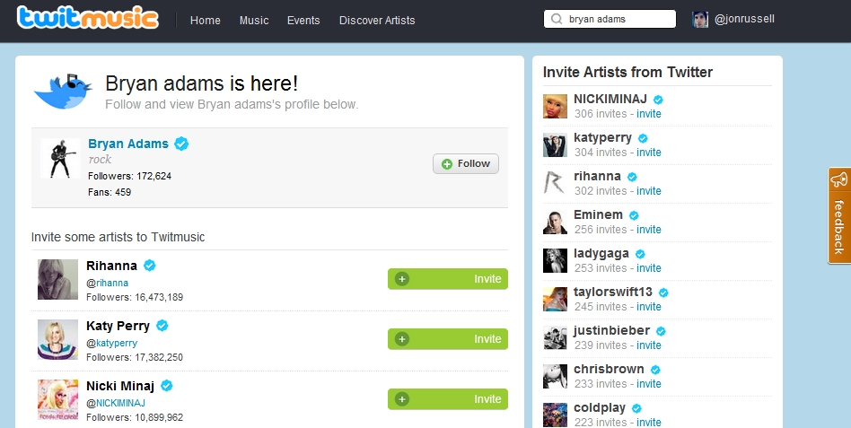
Task: Open Bryan Adams profile name link
Action: point(128,144)
